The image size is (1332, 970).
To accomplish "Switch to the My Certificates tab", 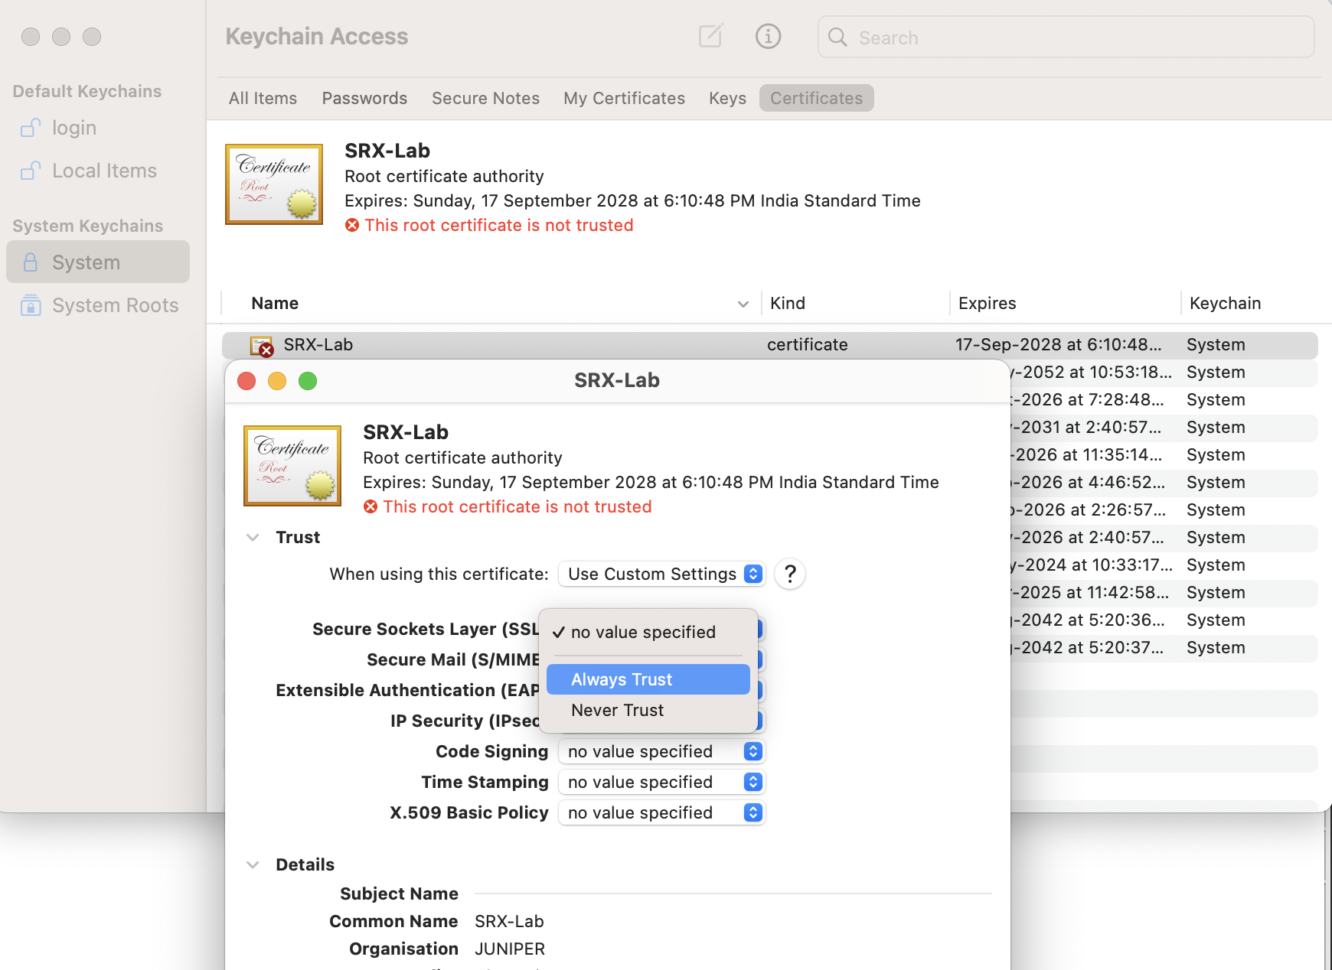I will [624, 98].
